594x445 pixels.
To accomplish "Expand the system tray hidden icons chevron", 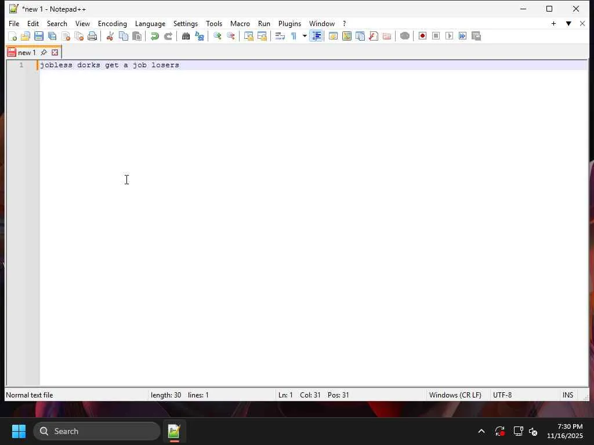I will (481, 431).
